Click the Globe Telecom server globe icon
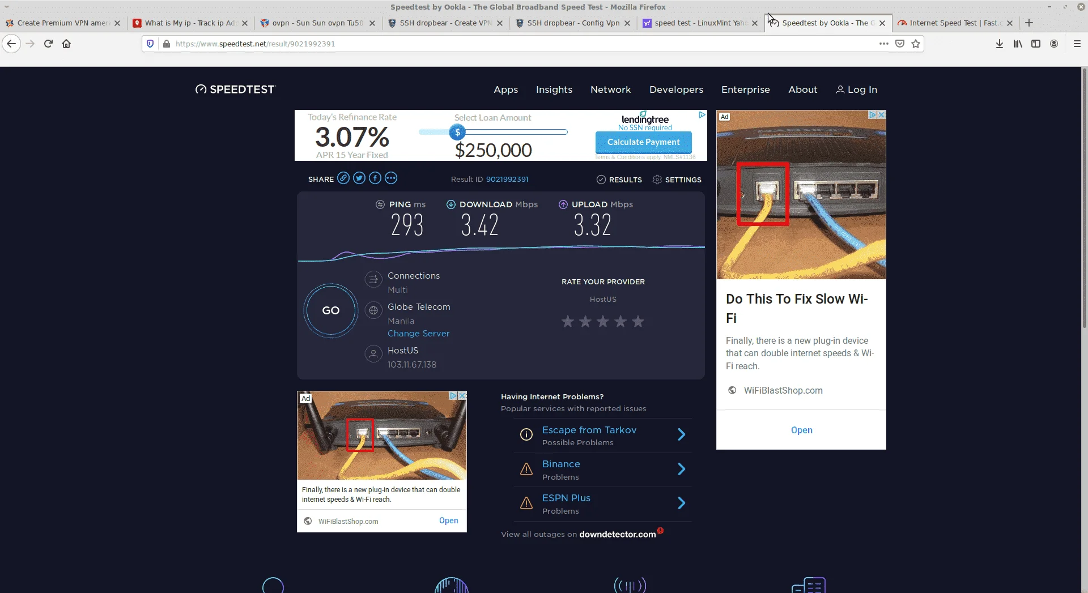 (x=373, y=310)
